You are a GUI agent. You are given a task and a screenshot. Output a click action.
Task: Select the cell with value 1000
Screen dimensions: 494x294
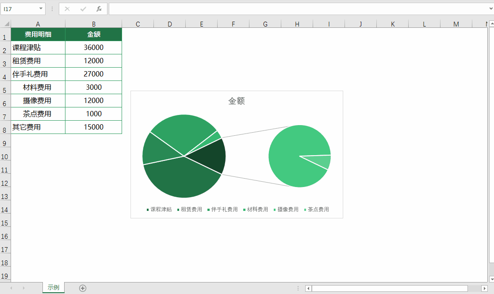94,114
